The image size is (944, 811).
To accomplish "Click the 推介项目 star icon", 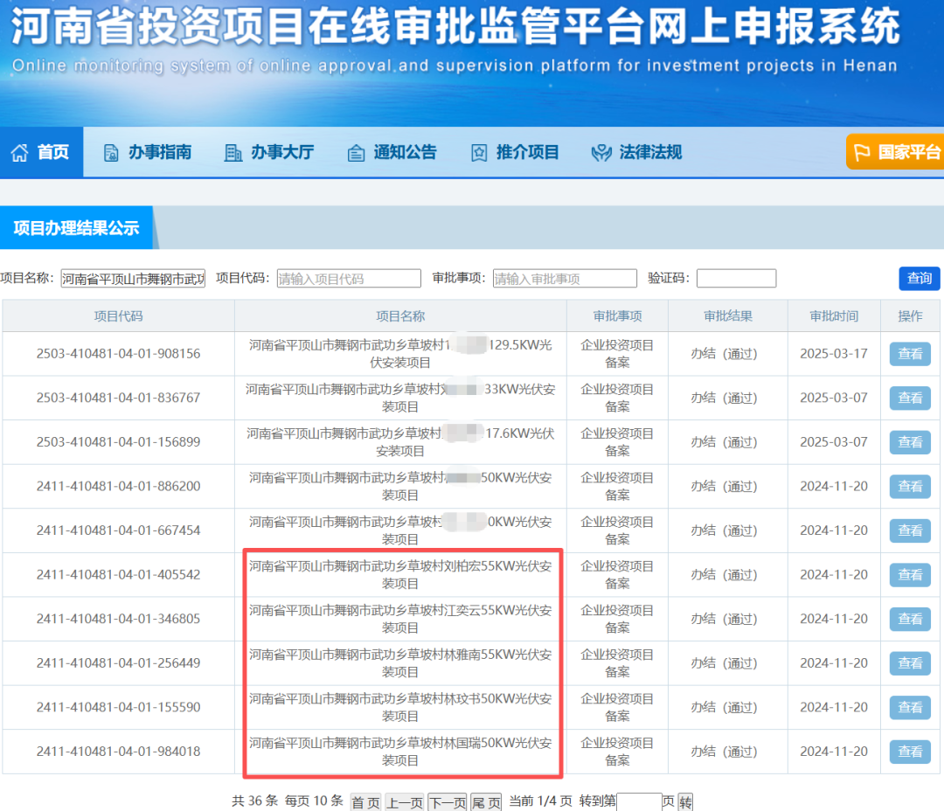I will (479, 153).
